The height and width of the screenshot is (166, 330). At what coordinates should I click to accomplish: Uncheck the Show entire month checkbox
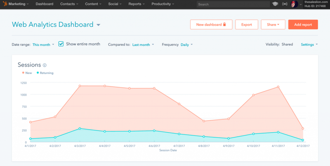pos(61,44)
